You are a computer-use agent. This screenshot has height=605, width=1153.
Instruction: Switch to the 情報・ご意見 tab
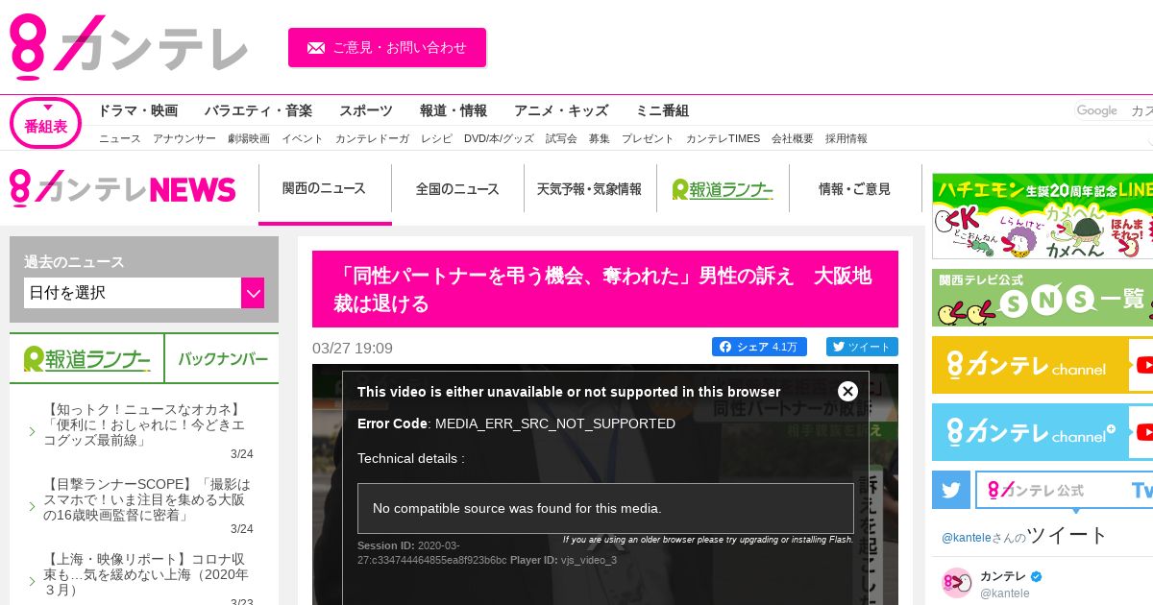[x=855, y=189]
